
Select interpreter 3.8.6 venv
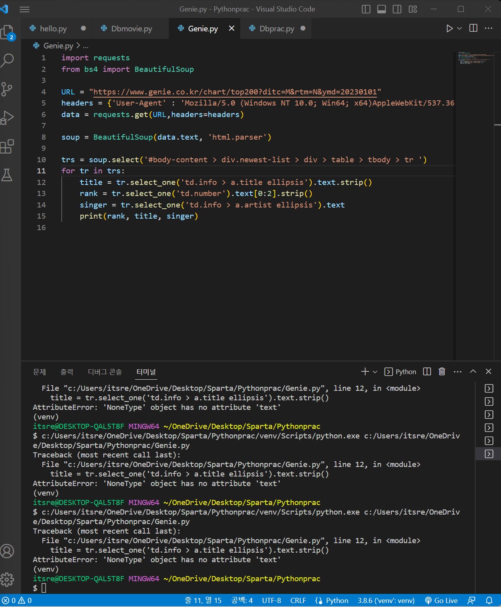[x=386, y=601]
